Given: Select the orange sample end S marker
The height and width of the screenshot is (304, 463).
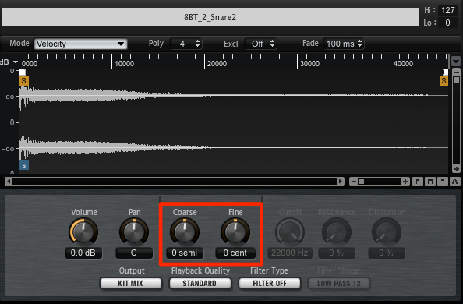Looking at the screenshot, I should point(444,80).
